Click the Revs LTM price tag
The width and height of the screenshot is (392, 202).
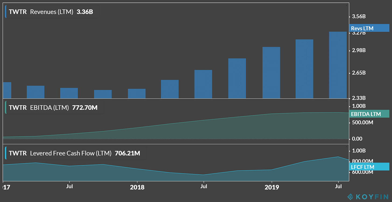369,28
